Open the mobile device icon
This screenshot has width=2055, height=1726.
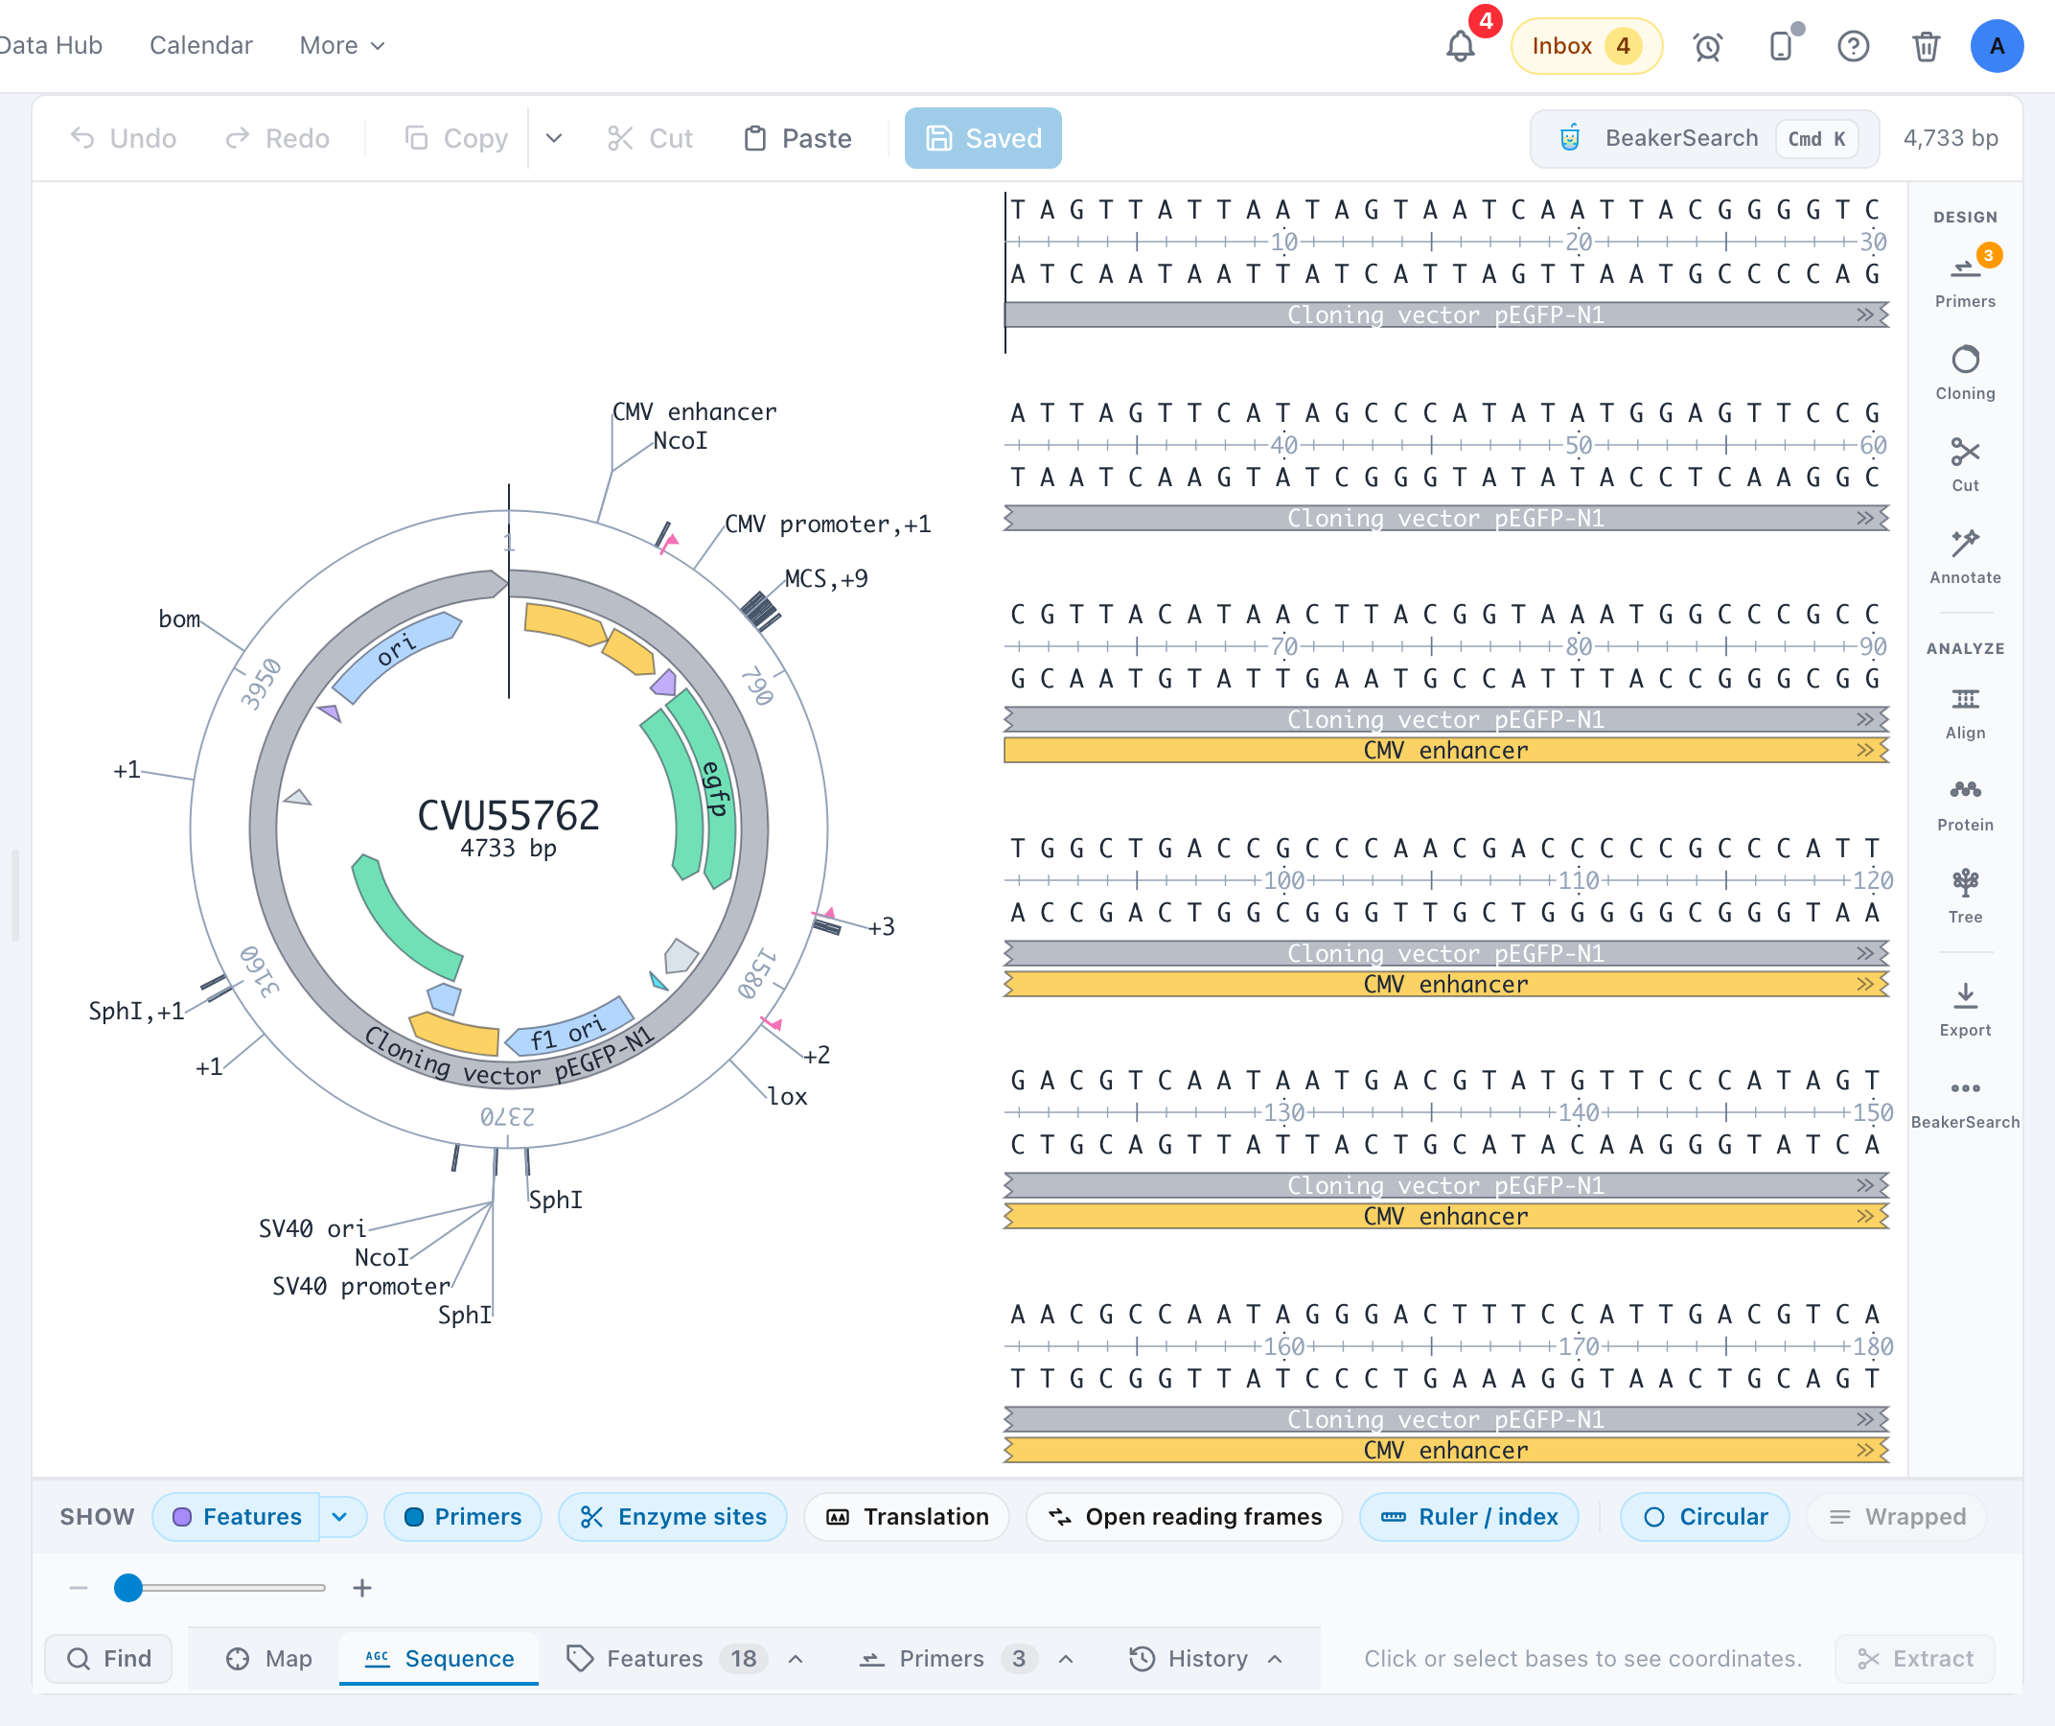click(1781, 46)
